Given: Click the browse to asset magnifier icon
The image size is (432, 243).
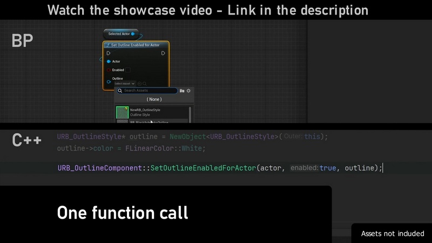Looking at the screenshot, I should (145, 84).
